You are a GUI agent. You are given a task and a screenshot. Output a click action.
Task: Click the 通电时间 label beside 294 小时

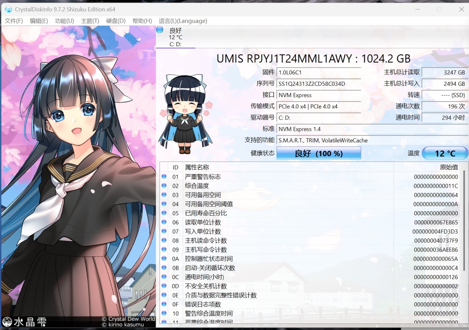pyautogui.click(x=408, y=118)
